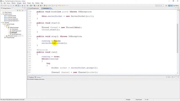The image size is (180, 101).
Task: Select the 02-TcpChat-Thread project
Action: point(11,17)
